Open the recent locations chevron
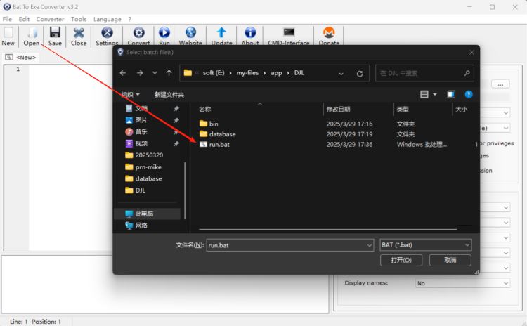Viewport: 527px width, 326px height. coord(155,73)
